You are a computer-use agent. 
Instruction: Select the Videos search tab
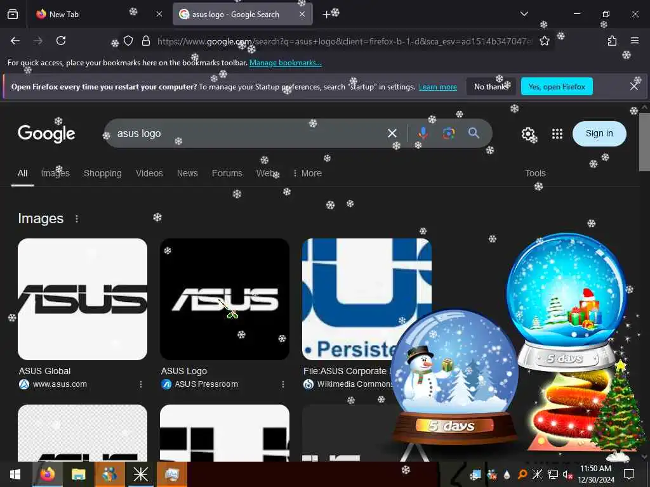coord(149,173)
